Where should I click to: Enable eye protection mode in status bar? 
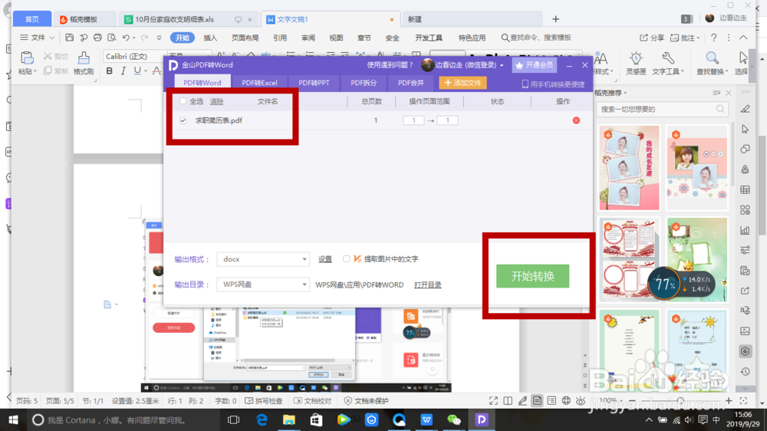(581, 400)
